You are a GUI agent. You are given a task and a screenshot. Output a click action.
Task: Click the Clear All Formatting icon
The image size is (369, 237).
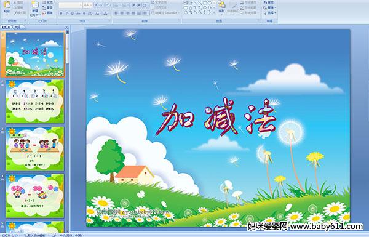tap(108, 5)
